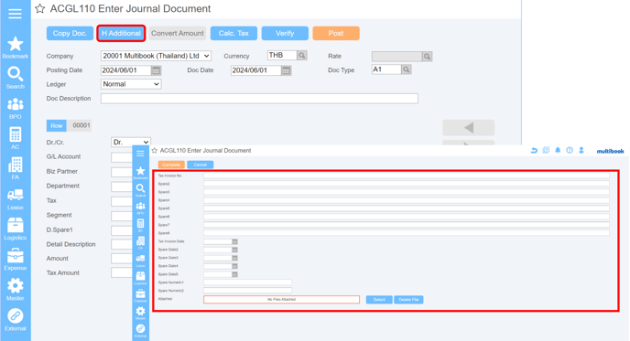Click the Delete File button
Image resolution: width=630 pixels, height=341 pixels.
click(x=408, y=300)
